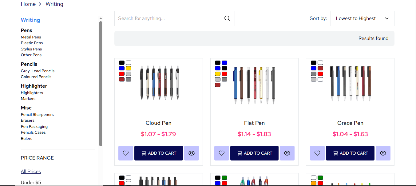The image size is (416, 186).
Task: Click the search magnifier icon
Action: click(x=227, y=18)
